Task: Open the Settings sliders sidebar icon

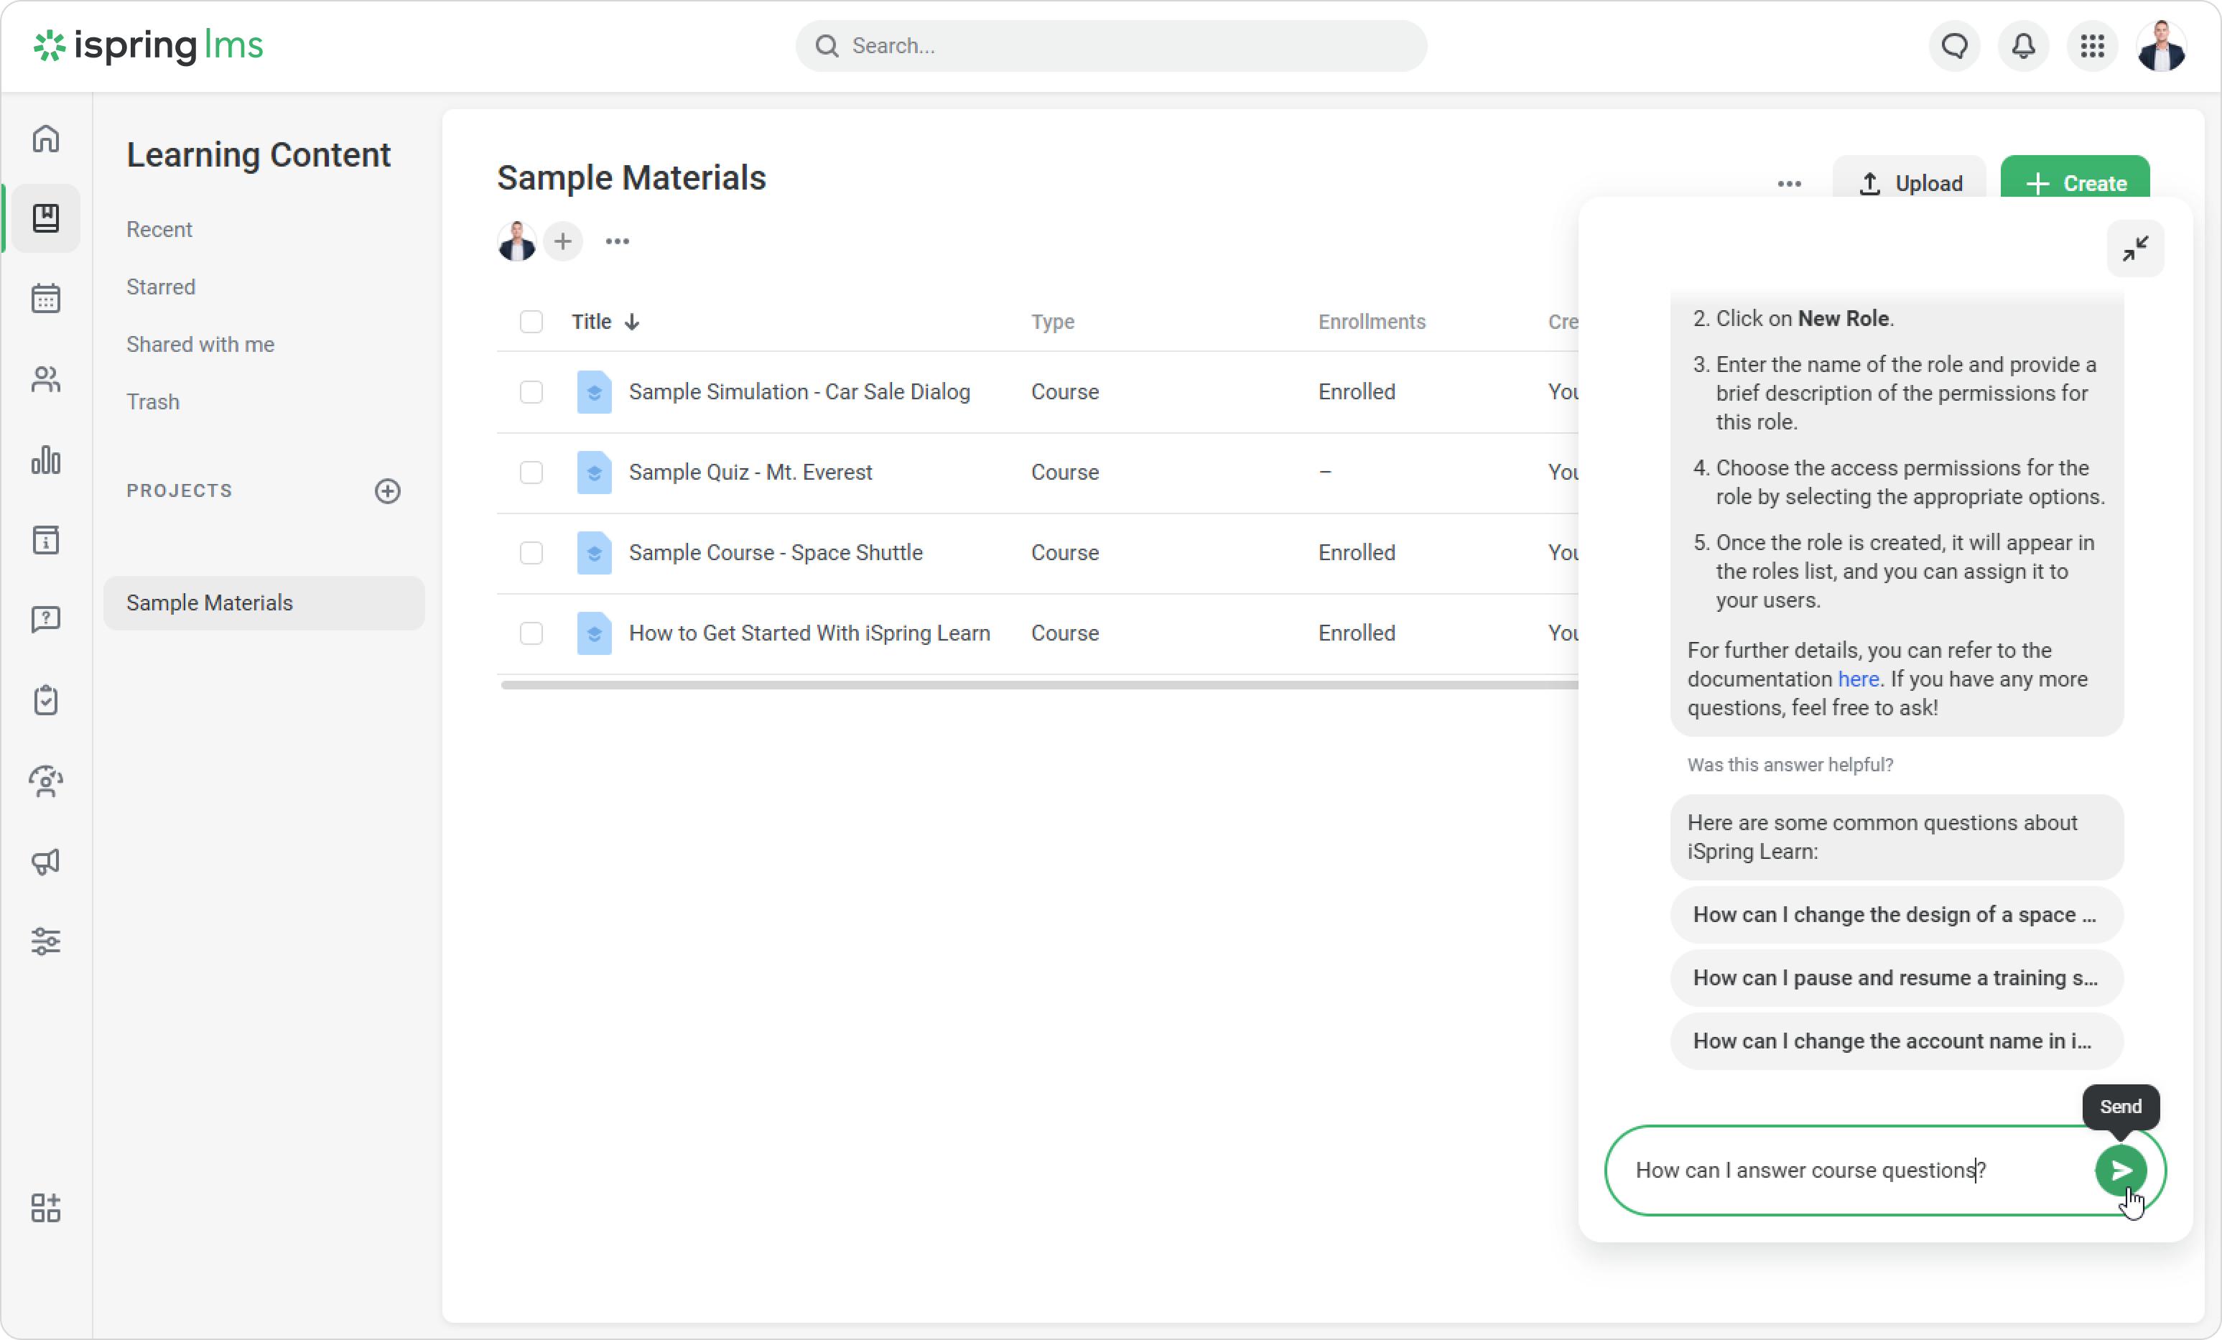Action: pos(46,941)
